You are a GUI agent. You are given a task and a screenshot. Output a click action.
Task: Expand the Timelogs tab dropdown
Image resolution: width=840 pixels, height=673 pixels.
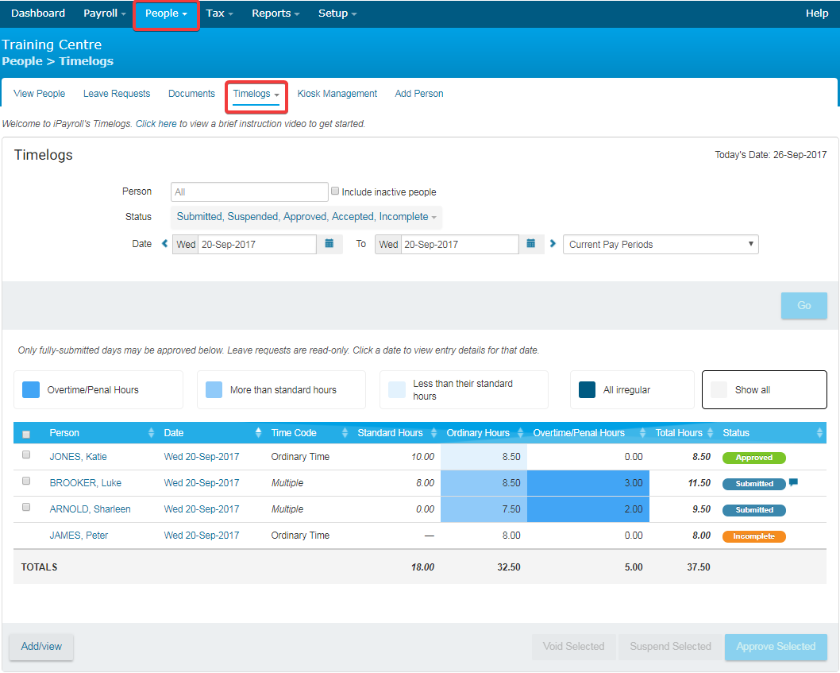[256, 94]
